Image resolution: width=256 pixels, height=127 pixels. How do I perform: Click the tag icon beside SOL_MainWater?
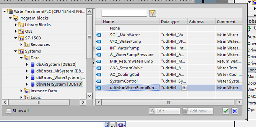99,35
